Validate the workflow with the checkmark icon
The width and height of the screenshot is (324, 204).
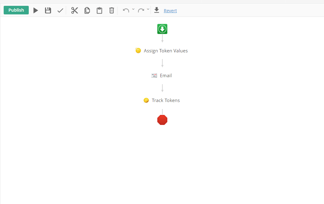tap(60, 10)
